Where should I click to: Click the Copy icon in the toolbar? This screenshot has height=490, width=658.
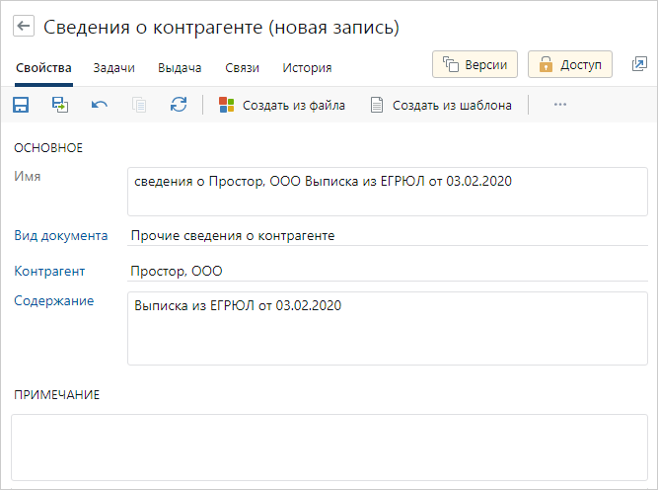point(139,105)
